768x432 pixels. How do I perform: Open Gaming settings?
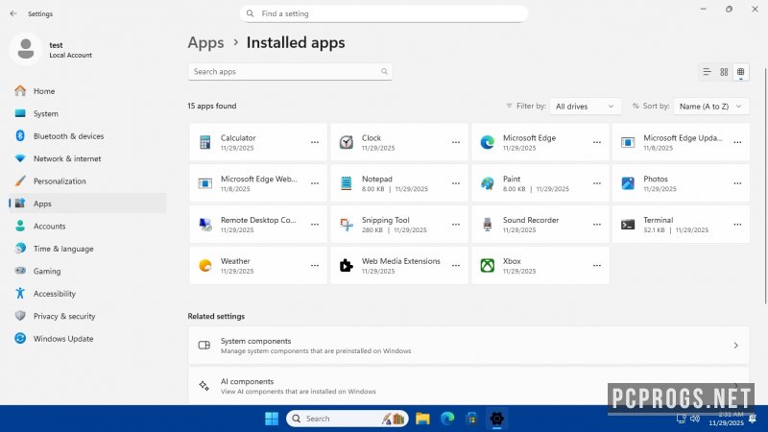coord(87,272)
